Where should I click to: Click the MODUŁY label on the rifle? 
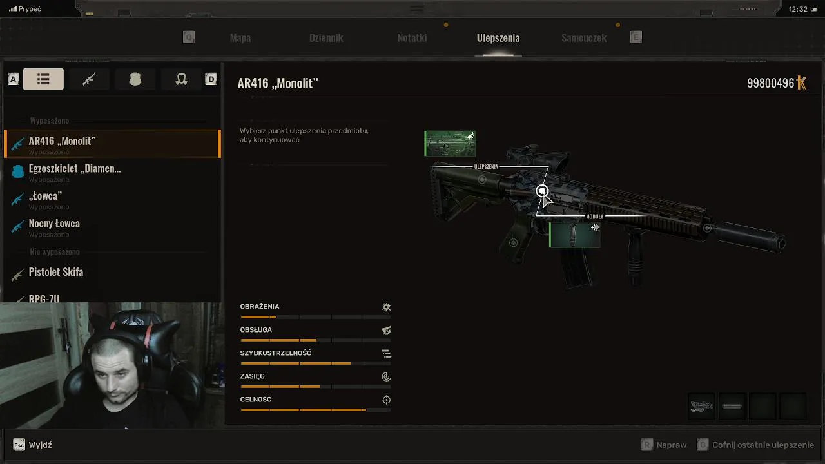(594, 217)
